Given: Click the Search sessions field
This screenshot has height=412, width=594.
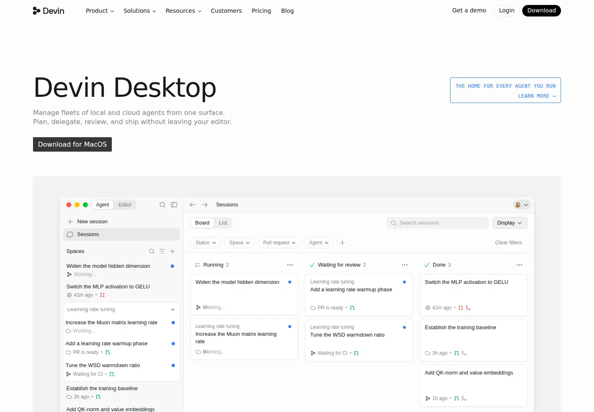Looking at the screenshot, I should click(438, 223).
